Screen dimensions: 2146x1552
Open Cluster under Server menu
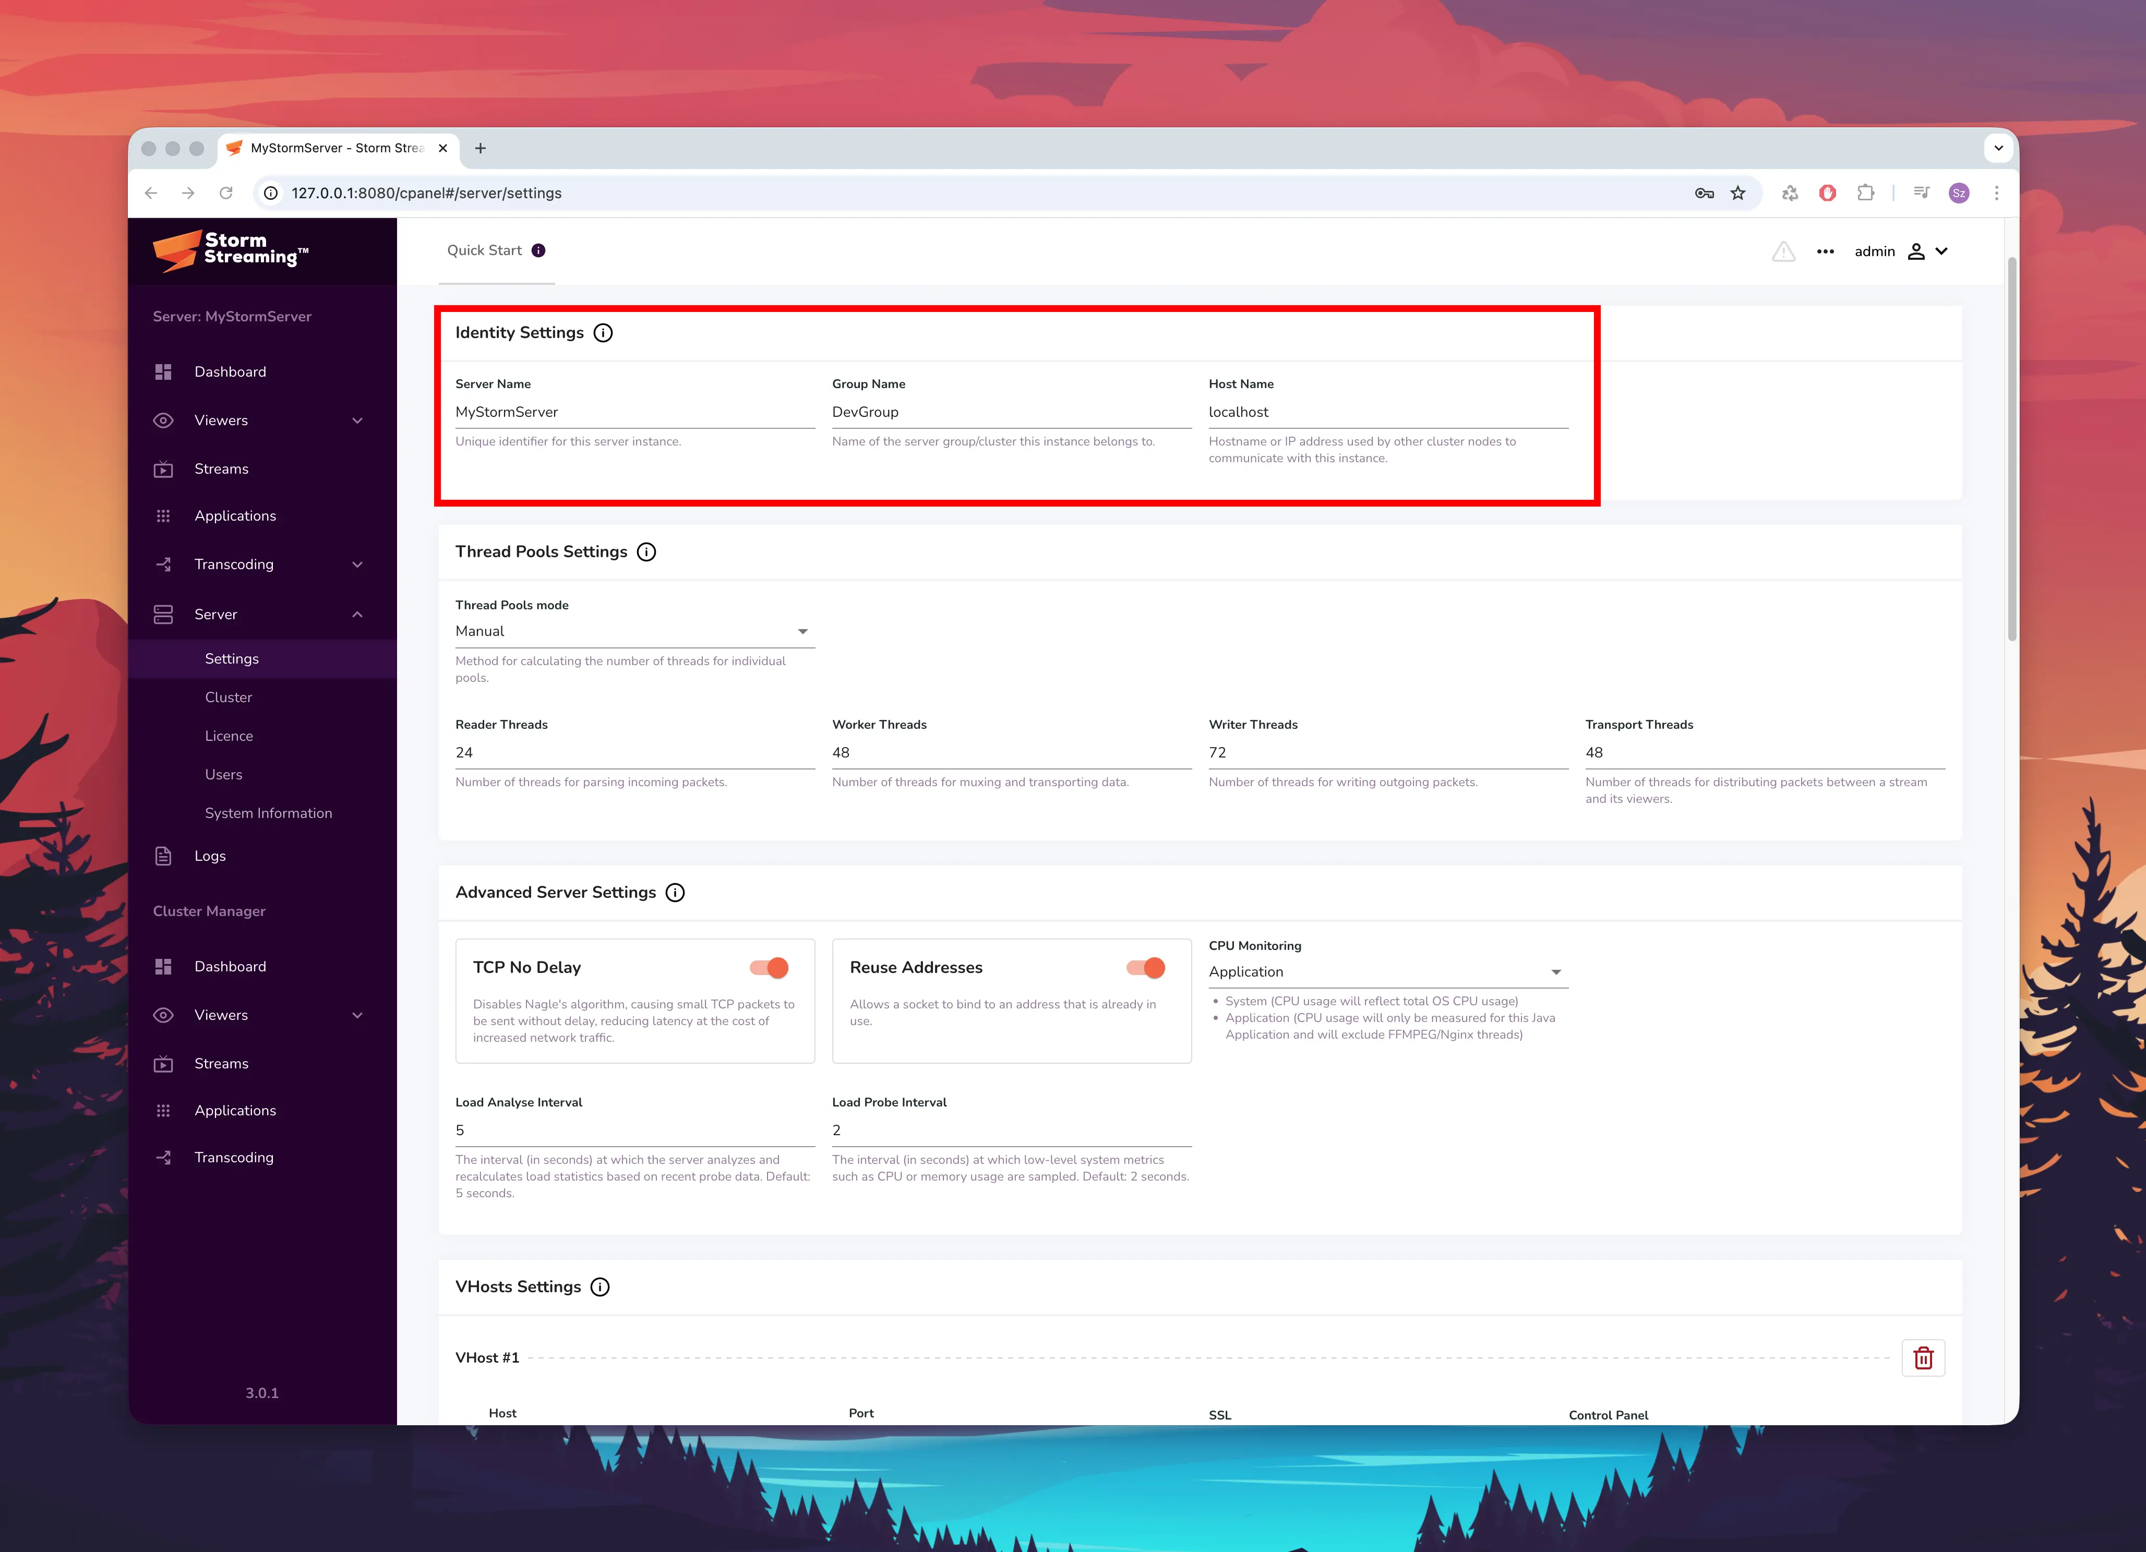tap(229, 697)
